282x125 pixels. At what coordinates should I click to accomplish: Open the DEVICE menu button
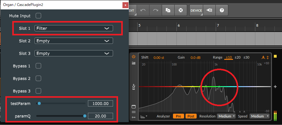point(196,10)
